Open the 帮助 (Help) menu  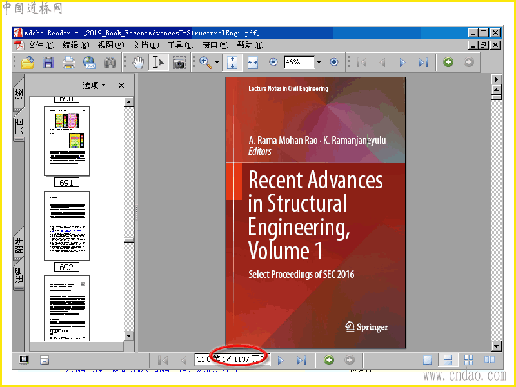[x=250, y=45]
